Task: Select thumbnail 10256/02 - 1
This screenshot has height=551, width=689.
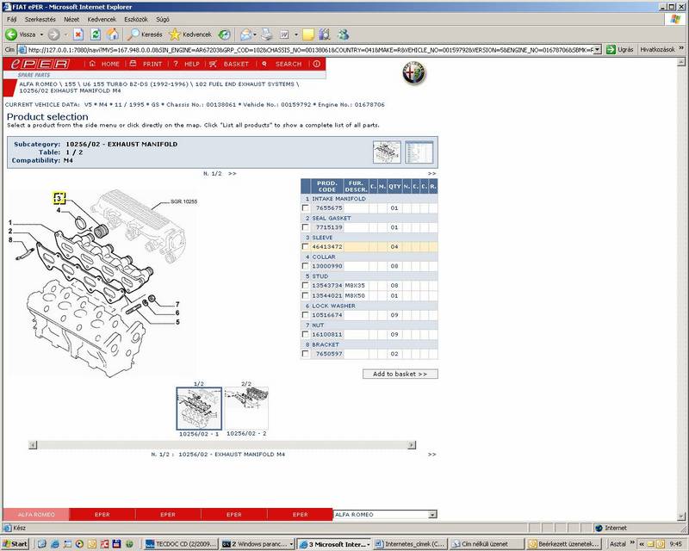Action: (199, 409)
